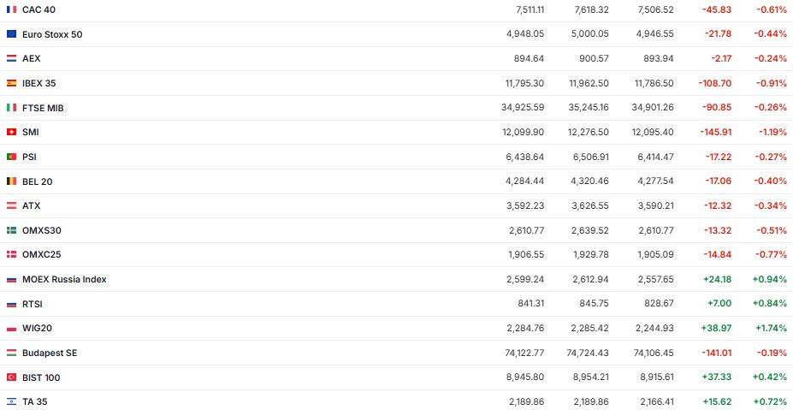793x410 pixels.
Task: Click the EU flag icon for Euro Stoxx 50
Action: point(11,34)
